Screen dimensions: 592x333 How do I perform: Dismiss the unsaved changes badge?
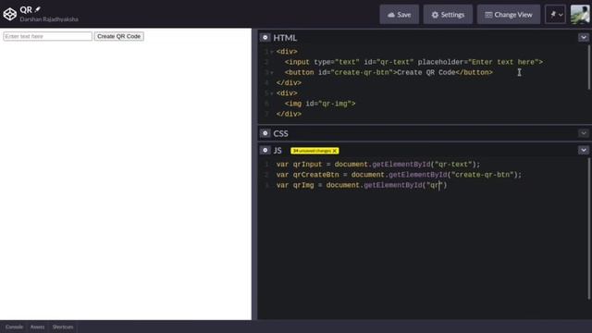[x=335, y=151]
